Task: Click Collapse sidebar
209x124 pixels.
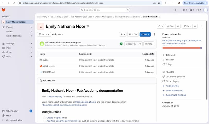Action: click(x=12, y=120)
